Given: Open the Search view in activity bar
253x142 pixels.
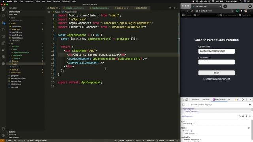Looking at the screenshot, I should [x=3, y=16].
